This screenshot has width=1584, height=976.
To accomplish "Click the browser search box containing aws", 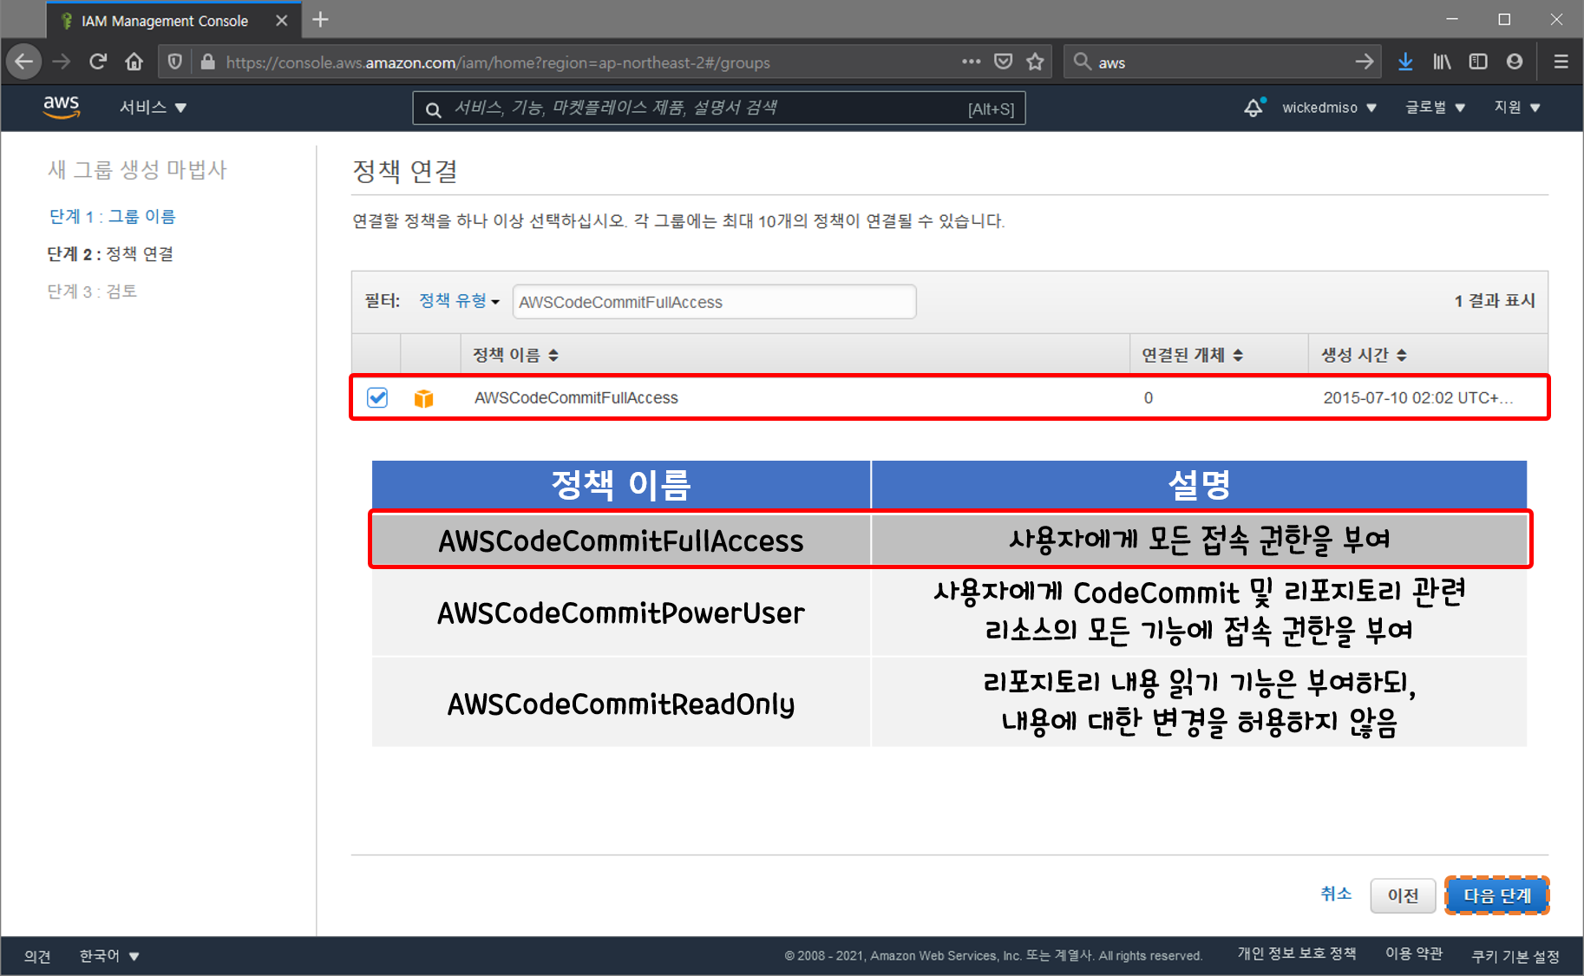I will click(x=1223, y=62).
